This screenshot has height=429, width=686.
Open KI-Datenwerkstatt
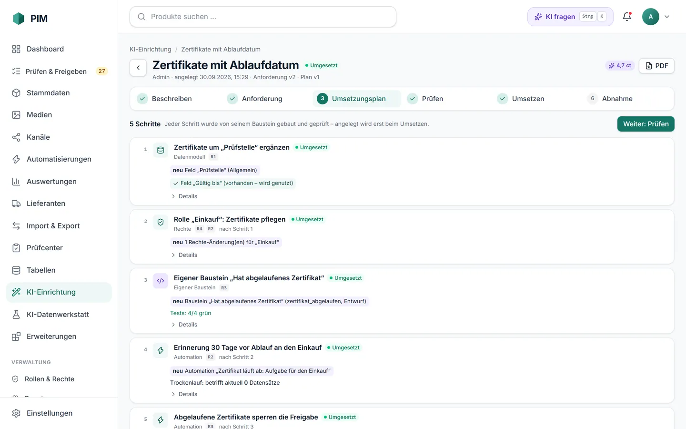[x=59, y=315]
